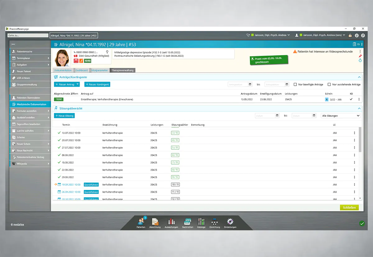Viewport: 373px width, 257px height.
Task: Click calendar icon of first Antragsdatum field
Action: (250, 84)
